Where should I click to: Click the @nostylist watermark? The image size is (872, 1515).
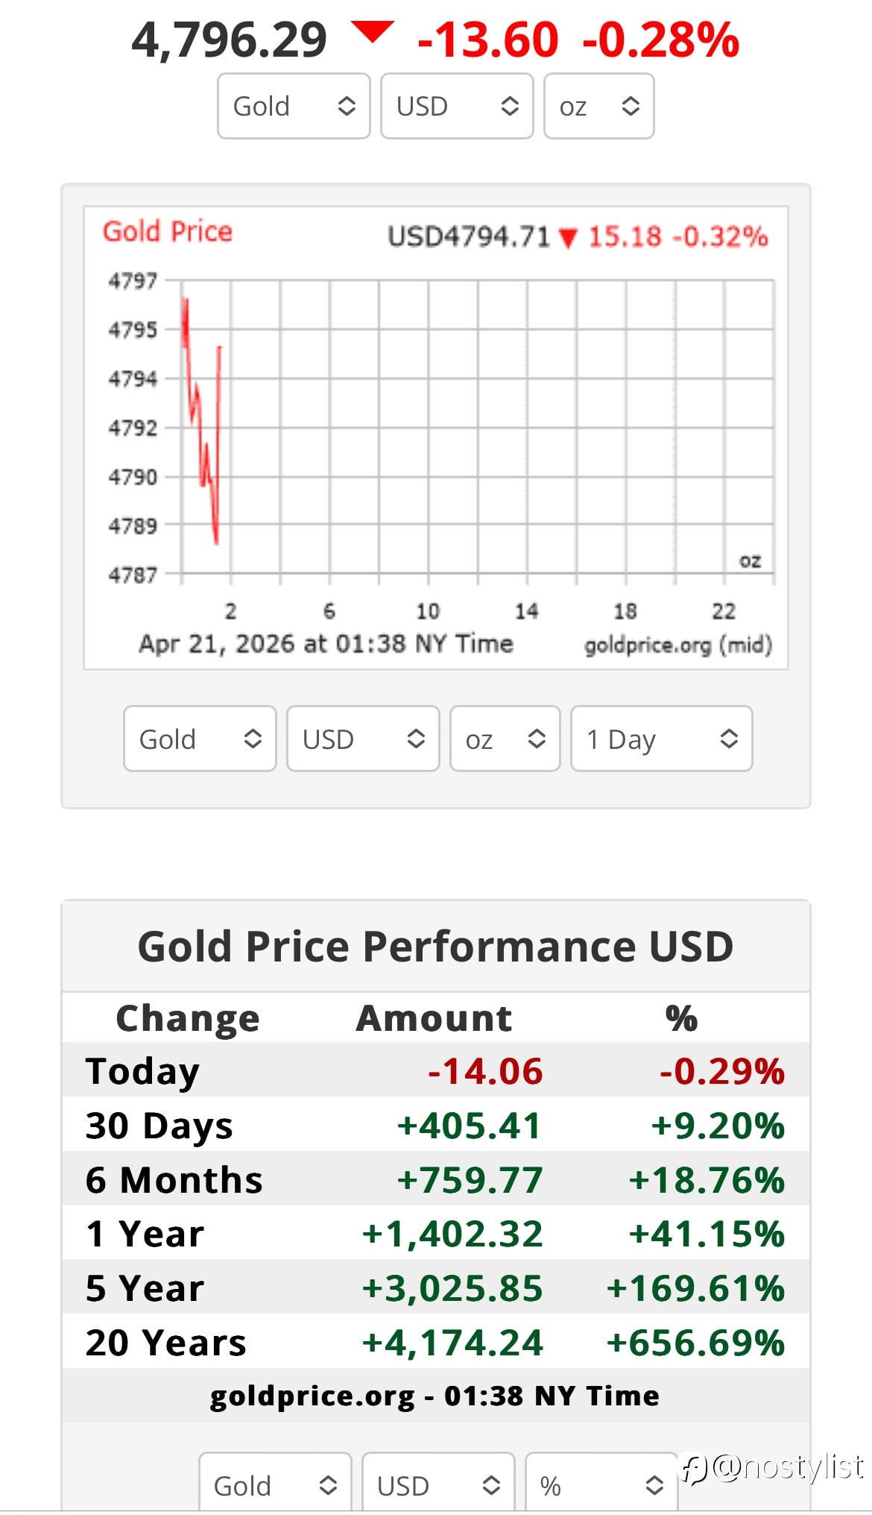pyautogui.click(x=775, y=1467)
